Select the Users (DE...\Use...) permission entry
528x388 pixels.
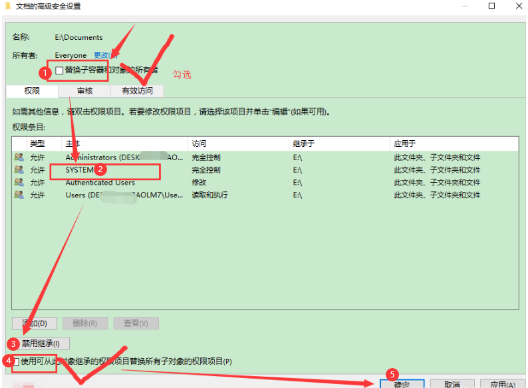(265, 195)
